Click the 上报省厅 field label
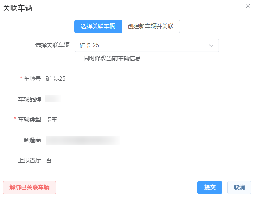The image size is (255, 197). pos(30,160)
